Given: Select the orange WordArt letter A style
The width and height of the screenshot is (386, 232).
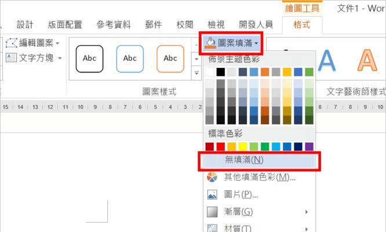Looking at the screenshot, I should (367, 60).
